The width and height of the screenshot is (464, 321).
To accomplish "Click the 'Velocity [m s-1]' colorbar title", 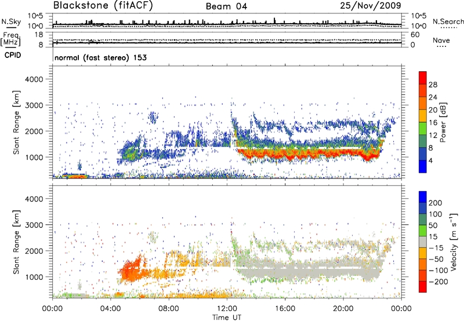I will coord(454,242).
